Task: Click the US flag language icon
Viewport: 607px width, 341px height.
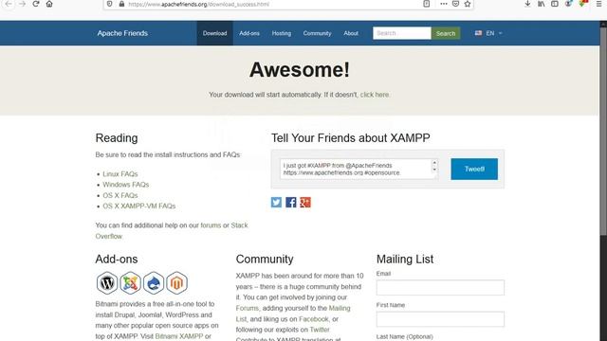Action: 478,33
